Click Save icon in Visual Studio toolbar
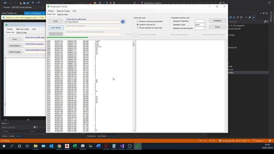This screenshot has width=274, height=154. (24, 3)
